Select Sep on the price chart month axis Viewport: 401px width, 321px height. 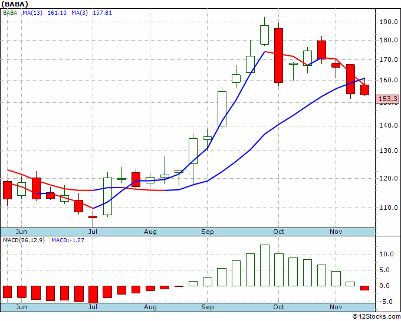[x=207, y=232]
